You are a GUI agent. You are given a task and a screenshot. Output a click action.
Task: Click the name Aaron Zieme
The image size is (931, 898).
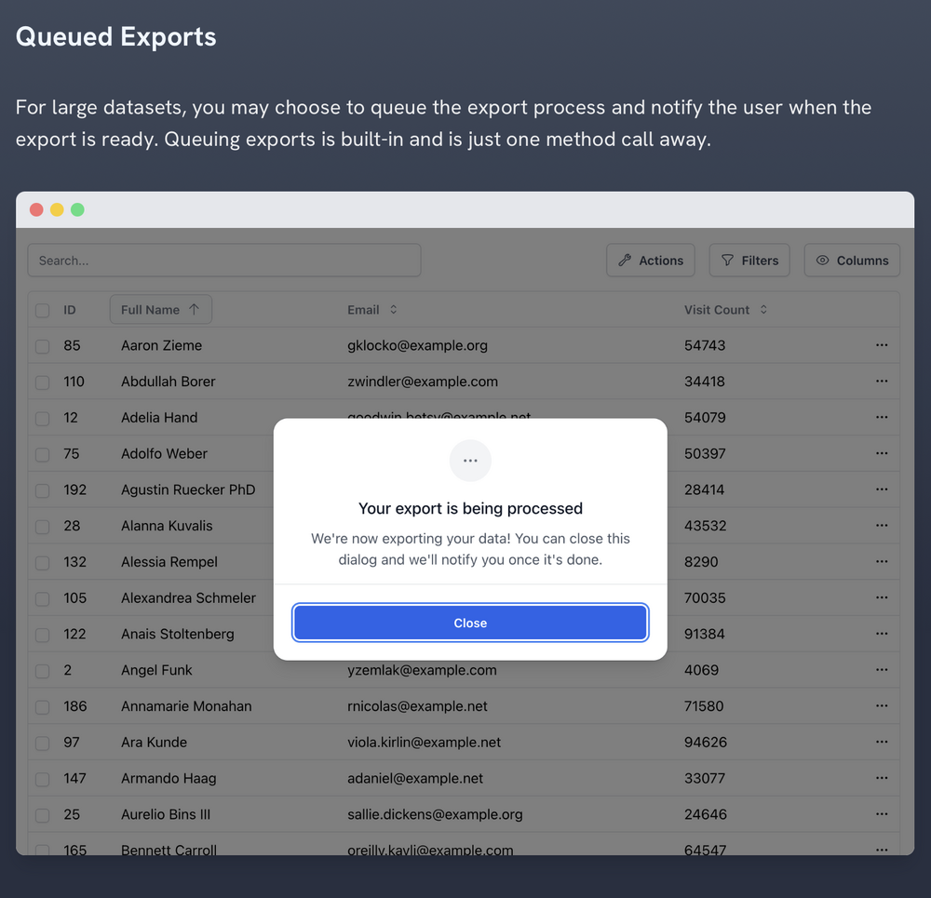[161, 345]
